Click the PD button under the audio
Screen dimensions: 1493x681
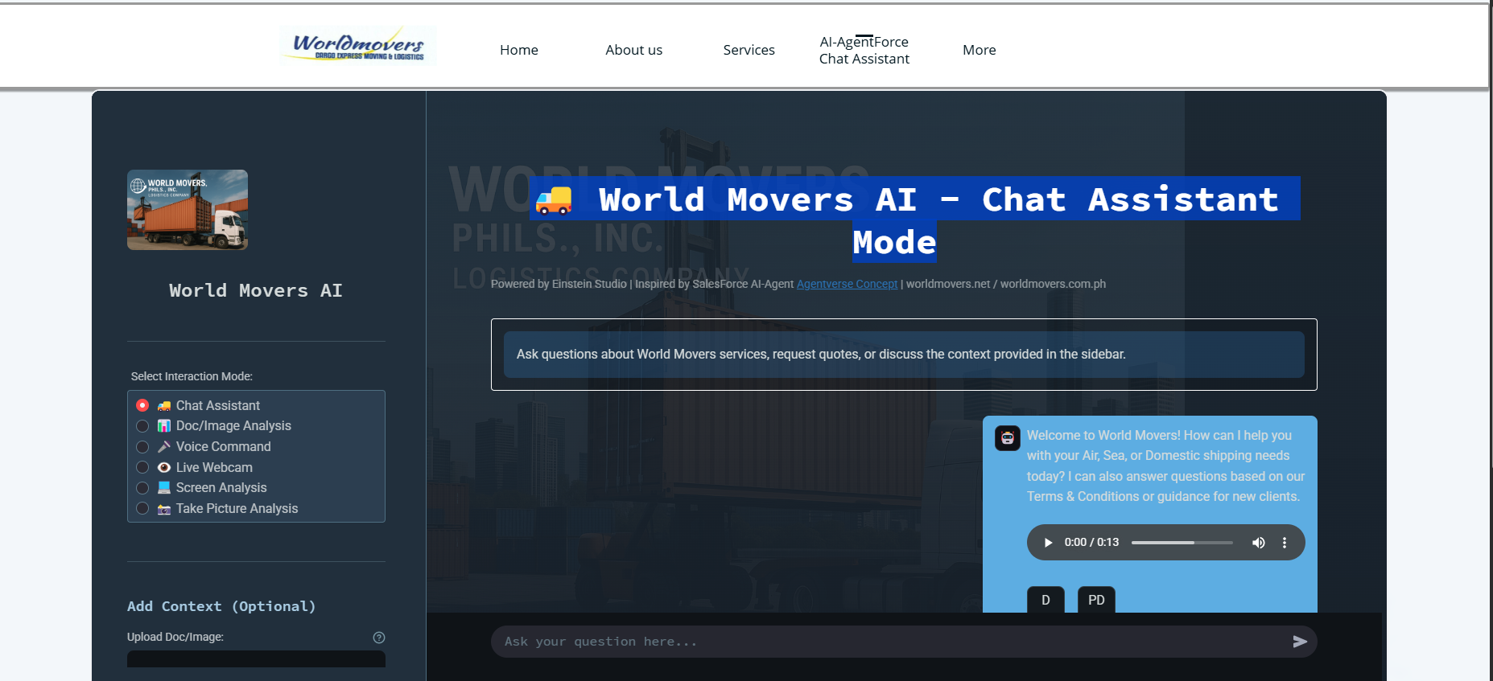pyautogui.click(x=1096, y=600)
